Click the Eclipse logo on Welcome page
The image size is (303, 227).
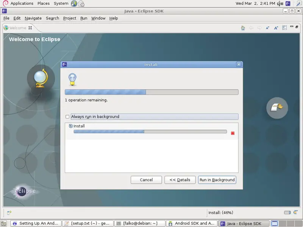(x=25, y=191)
